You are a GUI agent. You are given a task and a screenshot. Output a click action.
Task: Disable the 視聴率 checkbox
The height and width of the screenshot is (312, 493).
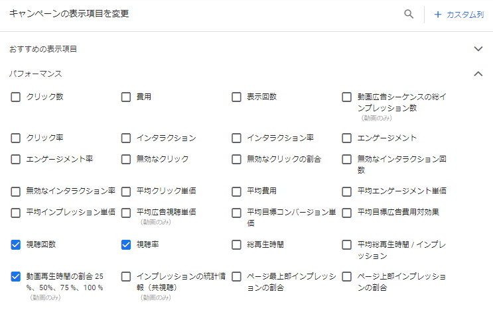tap(126, 244)
